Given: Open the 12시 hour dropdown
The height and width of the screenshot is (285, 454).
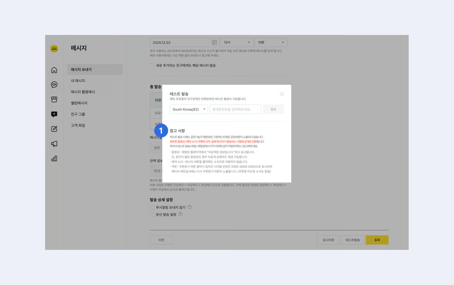Looking at the screenshot, I should tap(237, 42).
